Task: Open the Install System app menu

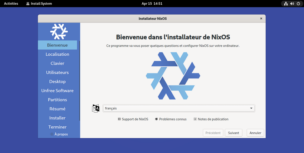Action: tap(39, 4)
